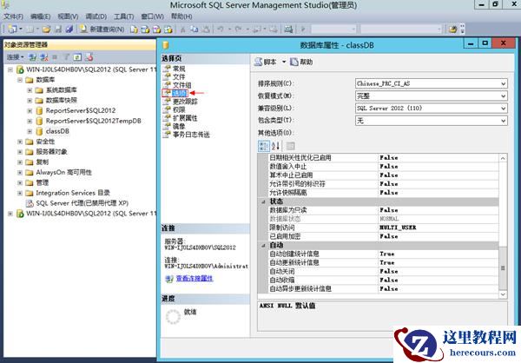Select the Transaction Log Shipping page
Screen dimensions: 521x363
(191, 135)
